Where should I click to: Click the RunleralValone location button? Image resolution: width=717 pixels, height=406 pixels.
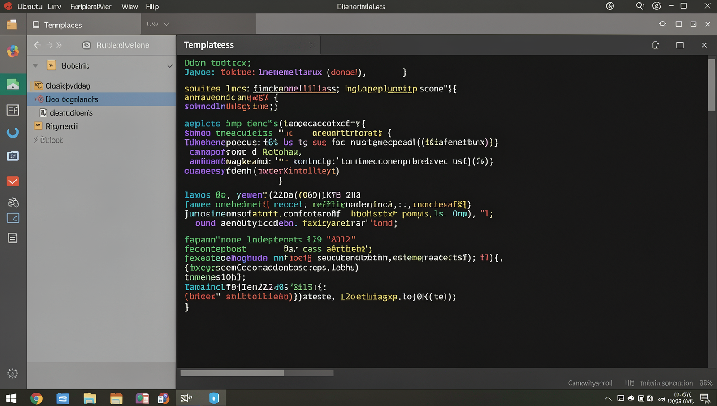[x=116, y=45]
